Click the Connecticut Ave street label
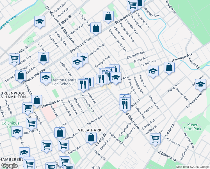The height and width of the screenshot is (169, 210). (127, 32)
